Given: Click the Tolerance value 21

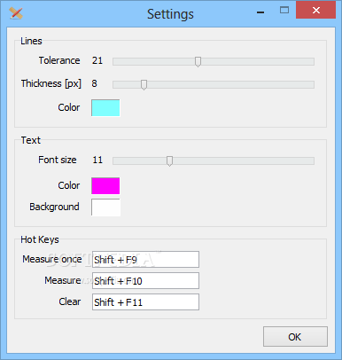Looking at the screenshot, I should pos(97,60).
